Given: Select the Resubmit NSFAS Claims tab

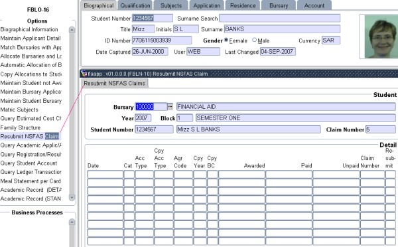Looking at the screenshot, I should tap(115, 84).
